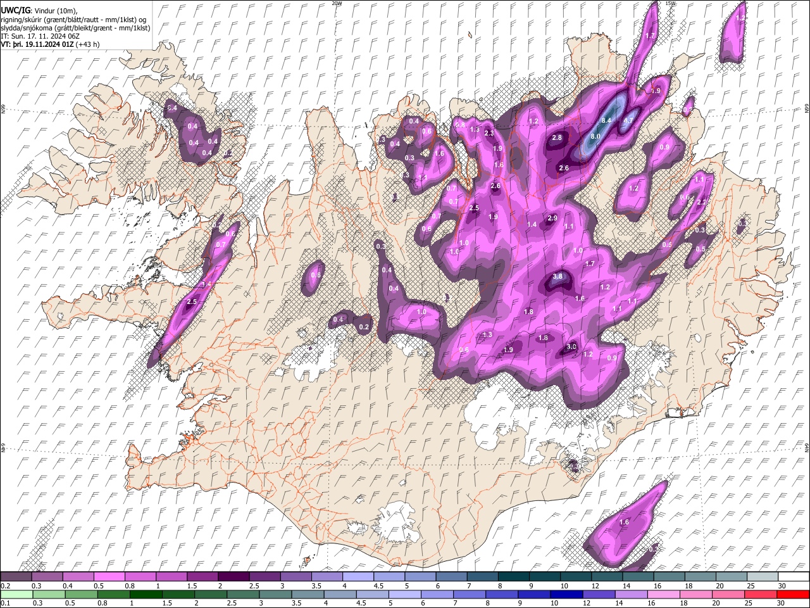
Task: Choose the lavender 4 snow legend swatch
Action: coord(358,576)
